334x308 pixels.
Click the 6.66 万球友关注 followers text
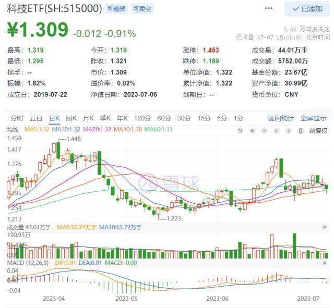pyautogui.click(x=306, y=29)
